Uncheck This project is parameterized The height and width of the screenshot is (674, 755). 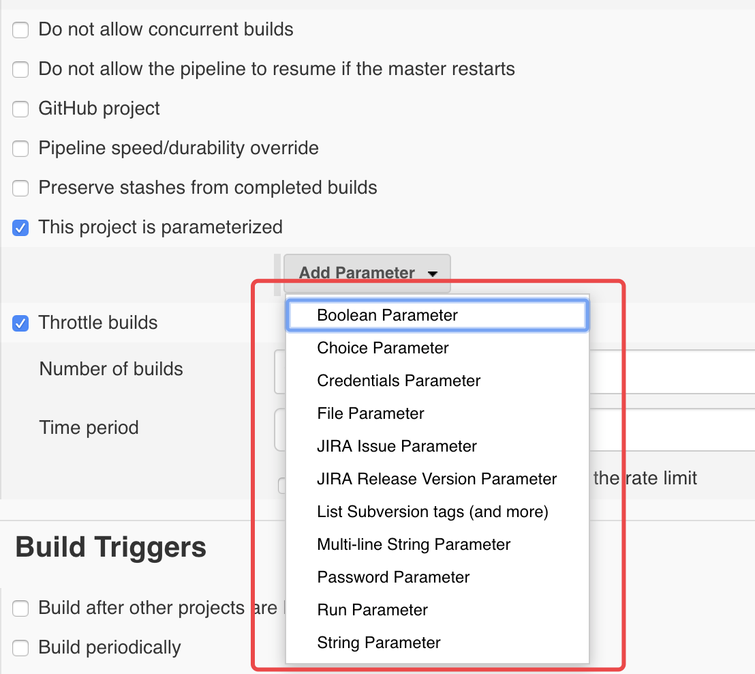pos(21,228)
